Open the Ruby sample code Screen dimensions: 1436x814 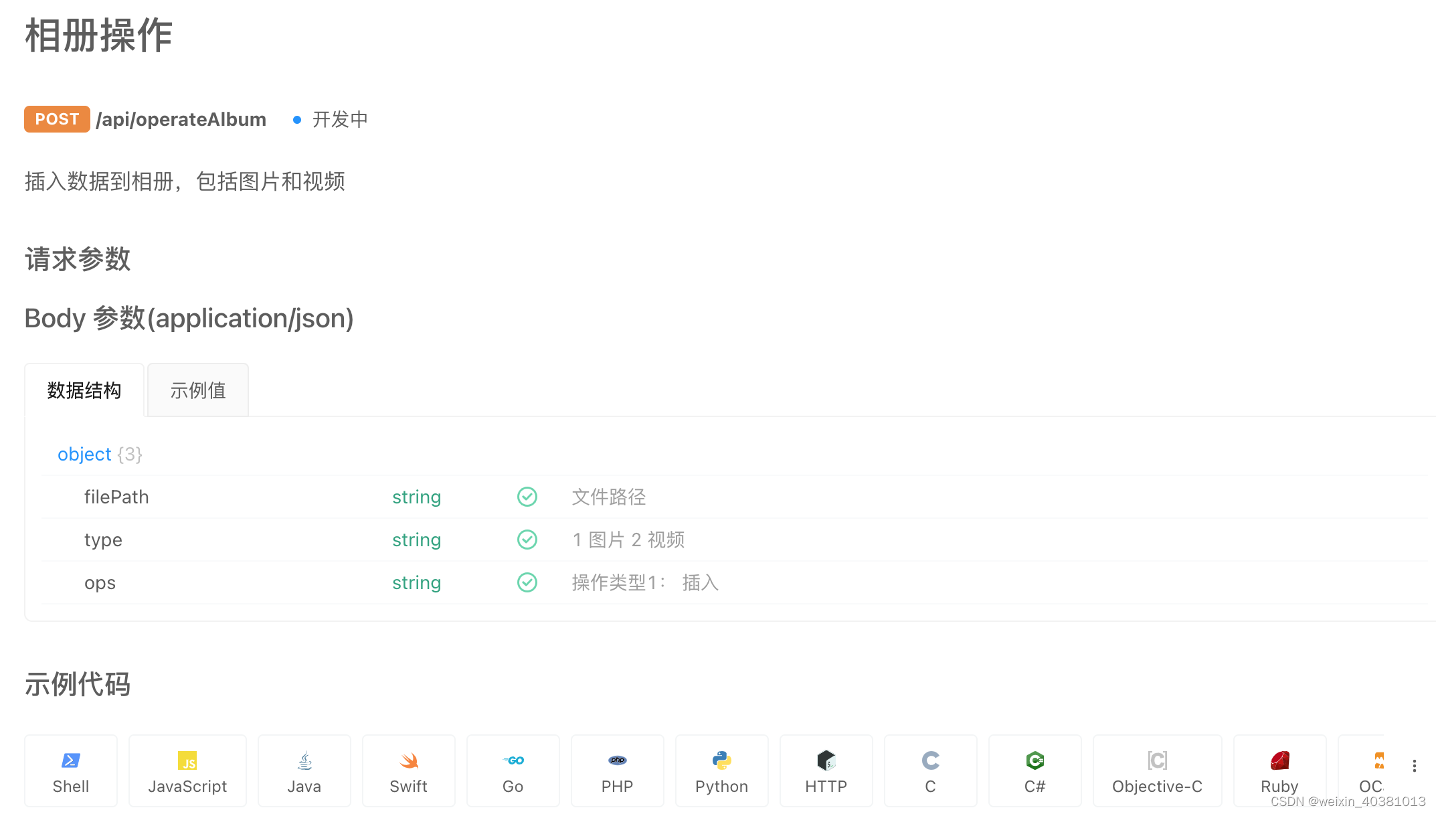click(x=1279, y=770)
